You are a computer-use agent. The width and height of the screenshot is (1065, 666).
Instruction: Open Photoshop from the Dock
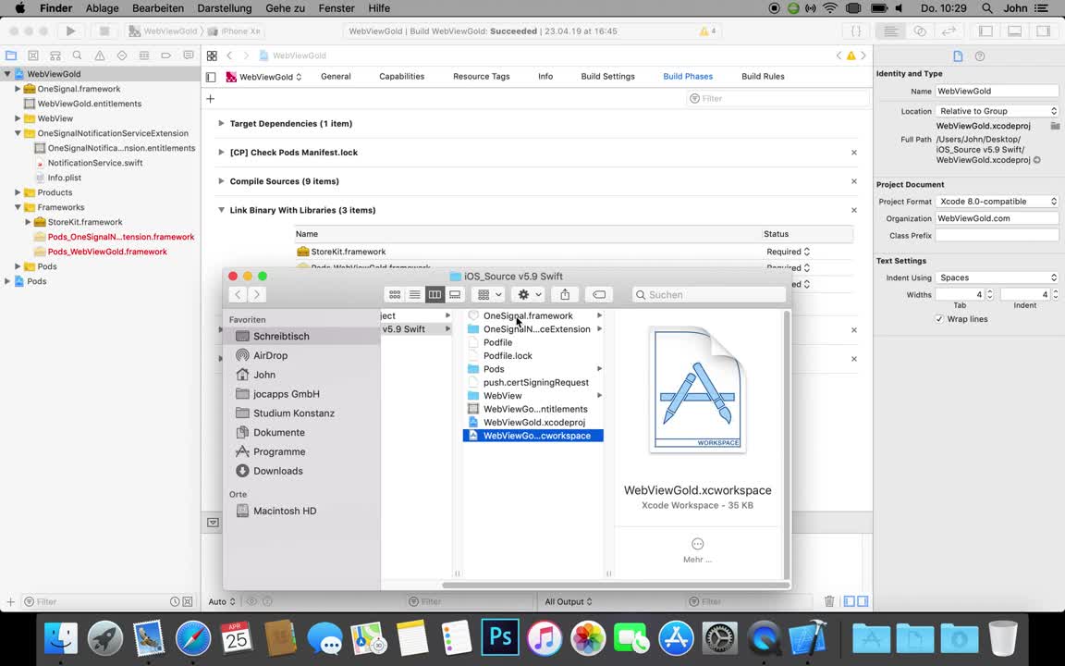[x=500, y=636]
